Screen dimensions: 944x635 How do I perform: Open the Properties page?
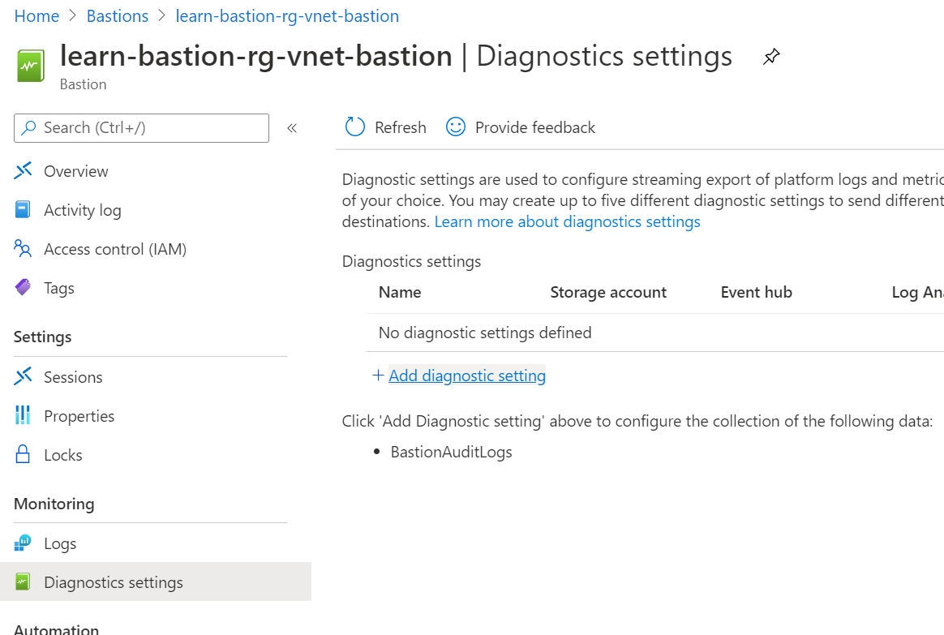pyautogui.click(x=79, y=417)
